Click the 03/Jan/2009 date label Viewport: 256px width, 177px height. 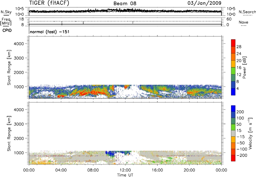point(204,3)
